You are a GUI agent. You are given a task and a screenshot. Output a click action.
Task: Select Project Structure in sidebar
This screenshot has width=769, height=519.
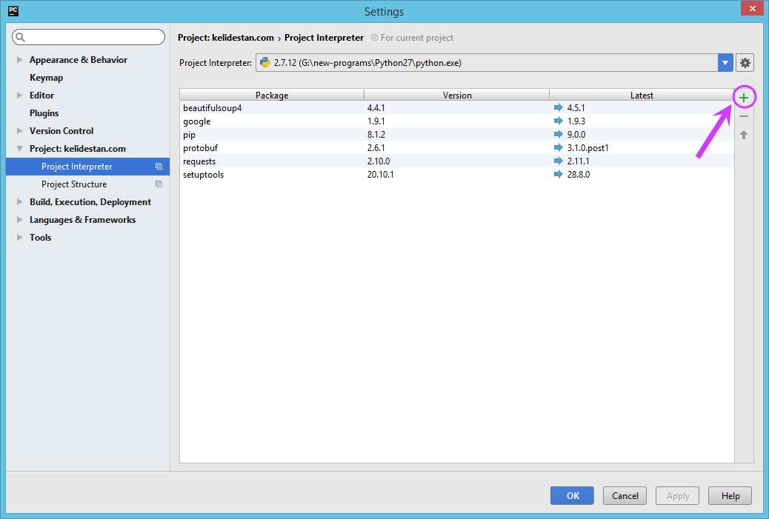tap(87, 184)
